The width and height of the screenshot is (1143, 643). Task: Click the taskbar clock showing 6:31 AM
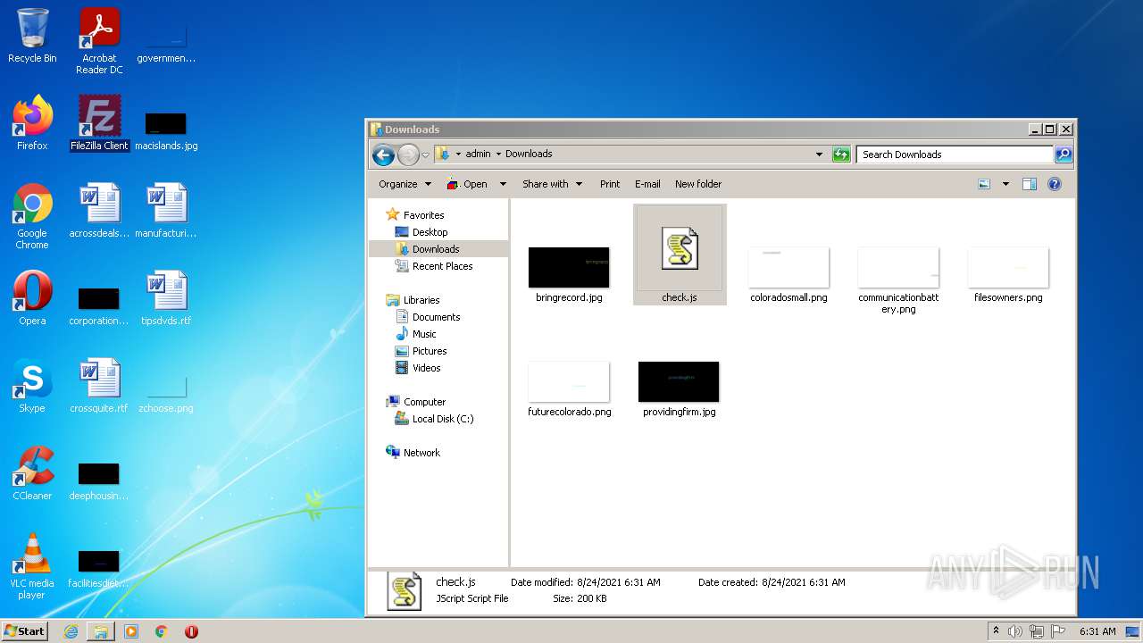point(1097,631)
